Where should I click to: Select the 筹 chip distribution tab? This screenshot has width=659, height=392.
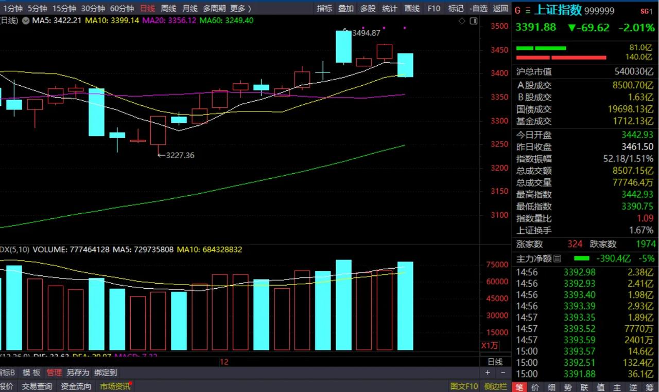coord(650,387)
